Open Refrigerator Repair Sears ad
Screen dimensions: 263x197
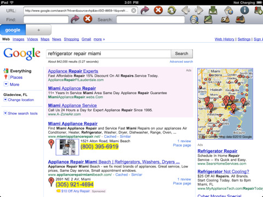[218, 151]
